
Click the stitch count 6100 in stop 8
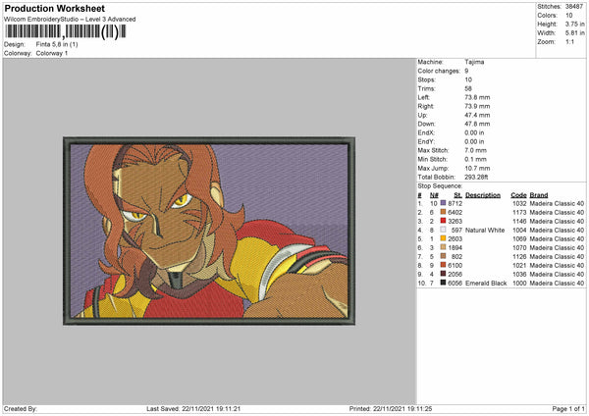tap(455, 265)
